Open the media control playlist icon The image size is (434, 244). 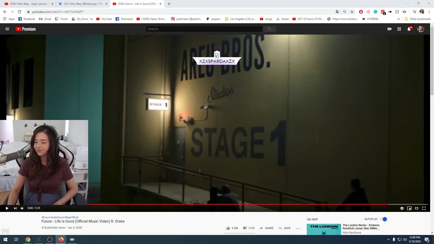click(414, 12)
